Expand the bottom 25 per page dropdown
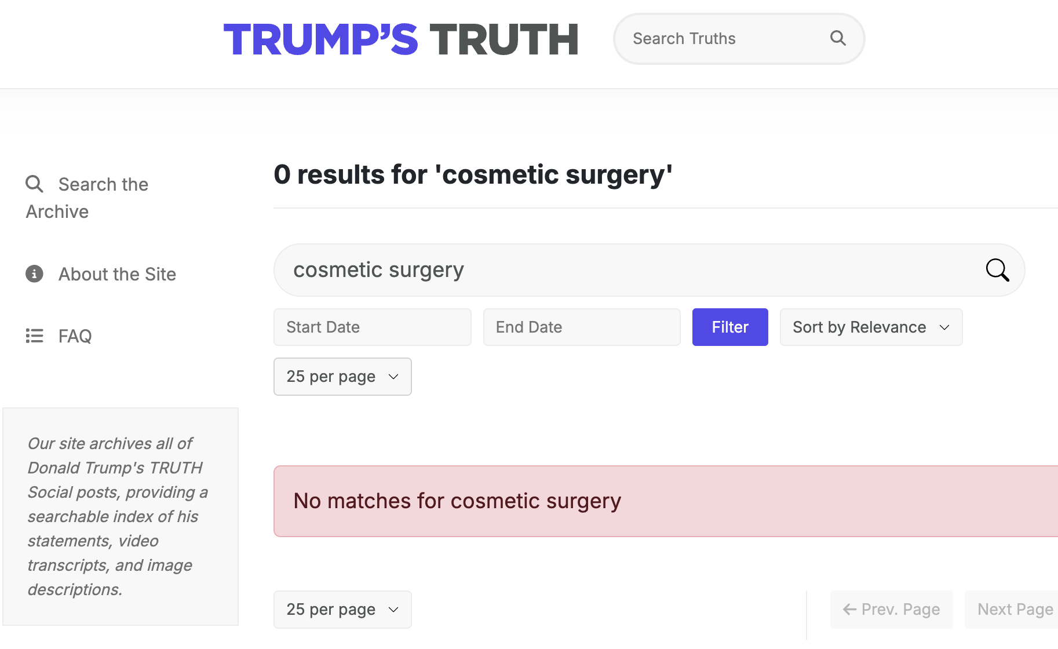1058x649 pixels. (342, 610)
